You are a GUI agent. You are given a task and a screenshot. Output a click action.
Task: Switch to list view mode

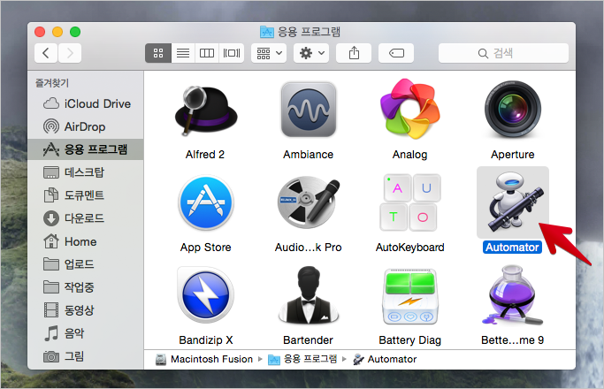(183, 53)
